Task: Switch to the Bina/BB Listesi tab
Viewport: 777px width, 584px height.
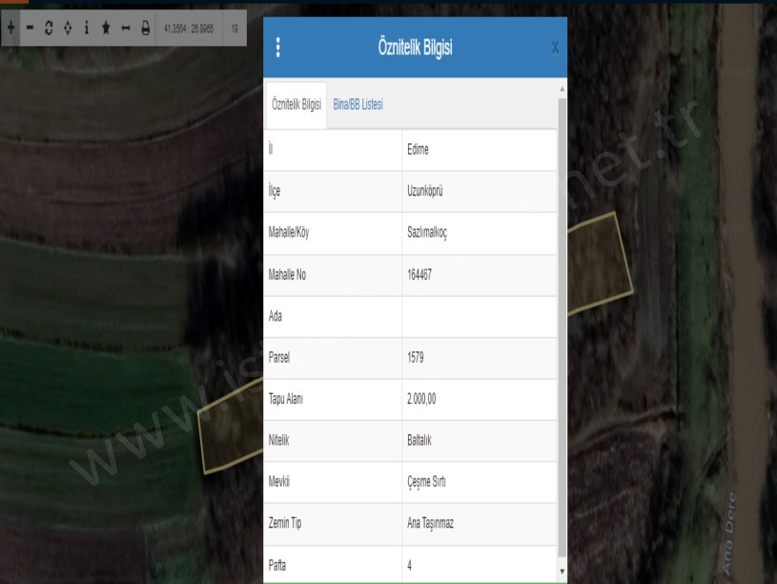Action: tap(358, 105)
